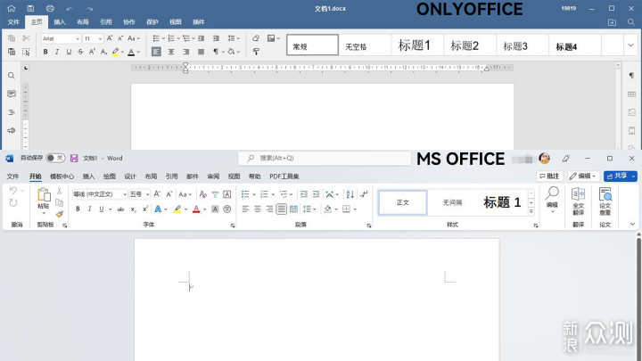Click ONLYOFFICE copy style paint roller icon
The height and width of the screenshot is (361, 642).
256,52
